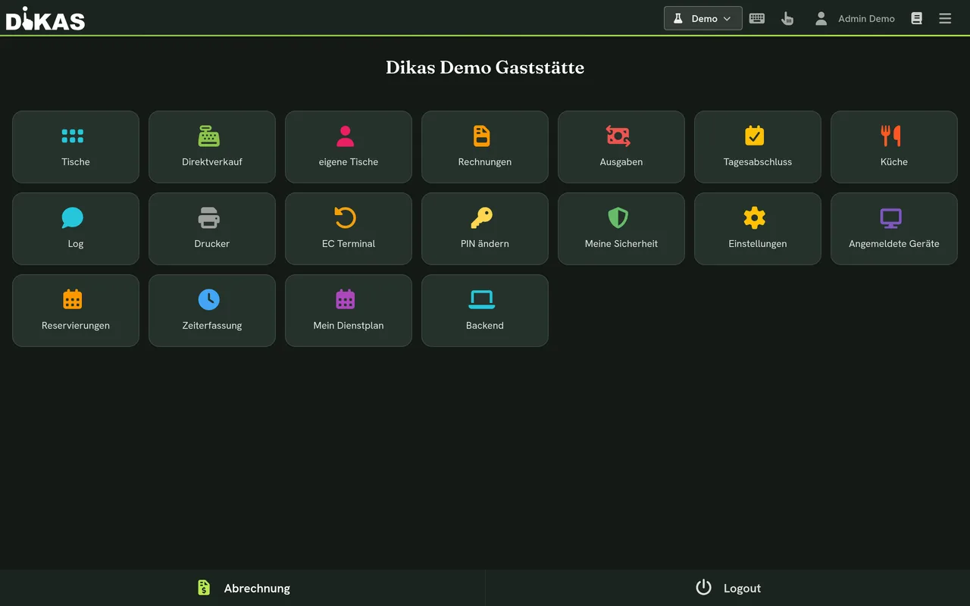Image resolution: width=970 pixels, height=606 pixels.
Task: Open Direktverkauf cash register tile
Action: [x=212, y=147]
